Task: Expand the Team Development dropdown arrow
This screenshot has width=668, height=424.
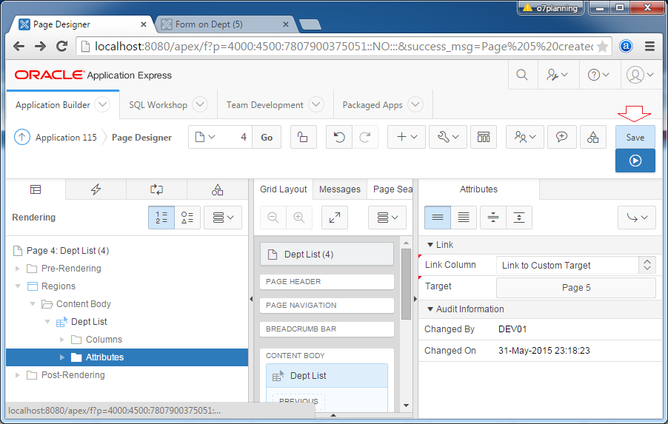Action: coord(316,104)
